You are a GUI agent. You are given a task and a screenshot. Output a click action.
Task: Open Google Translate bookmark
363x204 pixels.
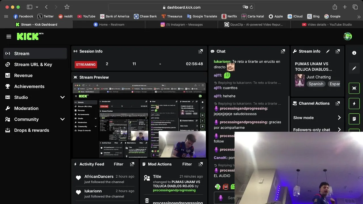202,16
